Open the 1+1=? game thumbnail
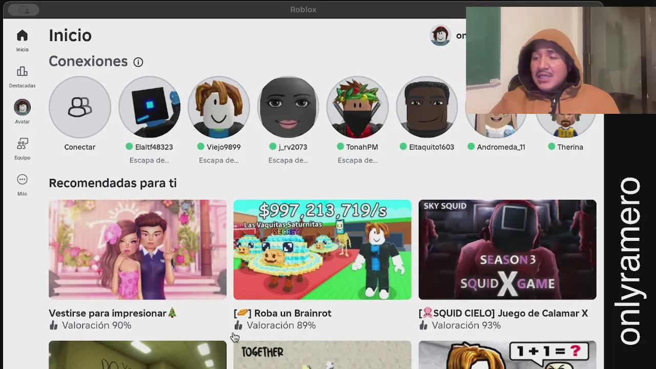This screenshot has height=369, width=656. tap(507, 355)
